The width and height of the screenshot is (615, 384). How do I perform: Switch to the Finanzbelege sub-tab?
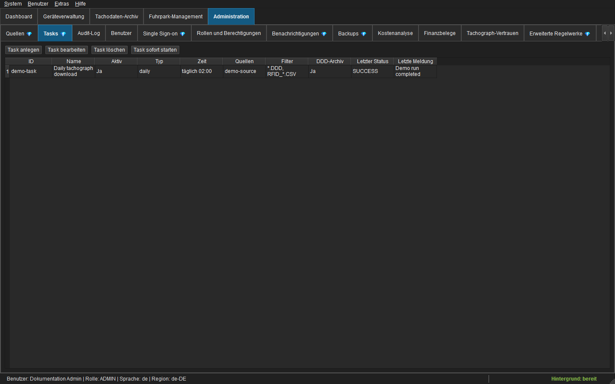(x=440, y=33)
